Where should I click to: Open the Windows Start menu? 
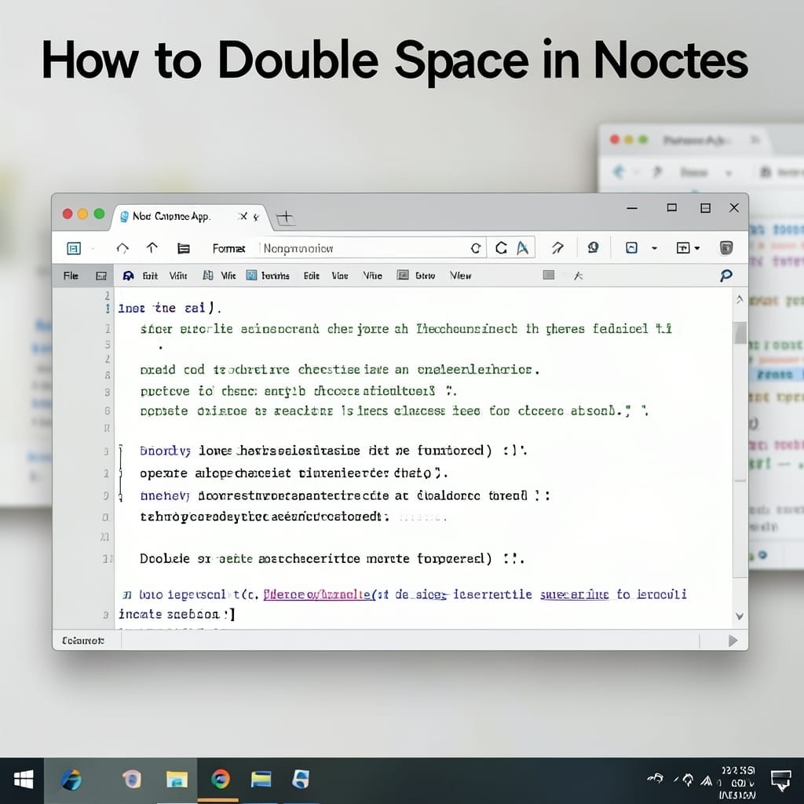point(23,780)
